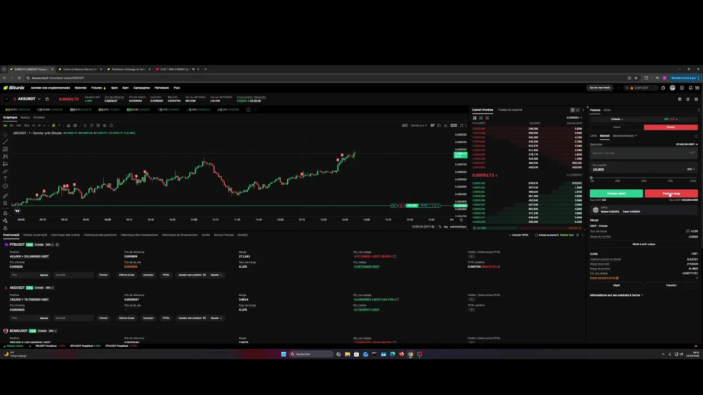Show asks-only order book view
This screenshot has height=395, width=703.
[486, 117]
